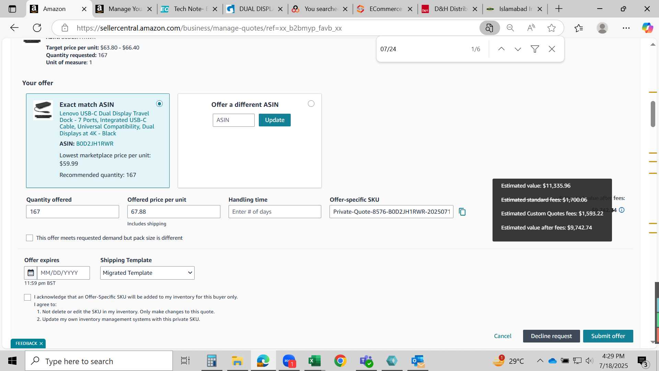659x371 pixels.
Task: Click the page vertical scrollbar thumb
Action: 653,114
